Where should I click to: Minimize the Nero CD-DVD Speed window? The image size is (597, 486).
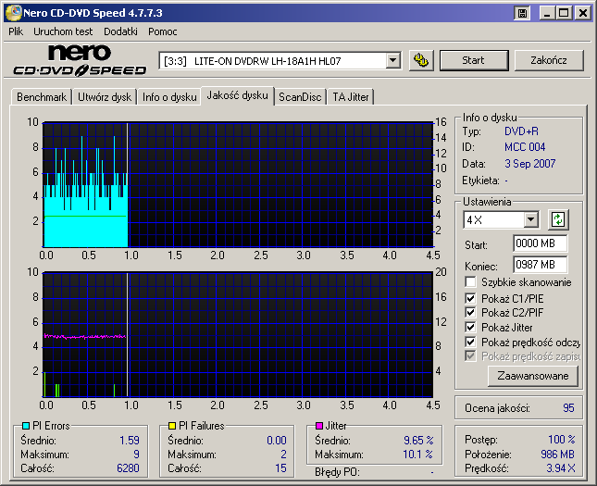click(547, 14)
